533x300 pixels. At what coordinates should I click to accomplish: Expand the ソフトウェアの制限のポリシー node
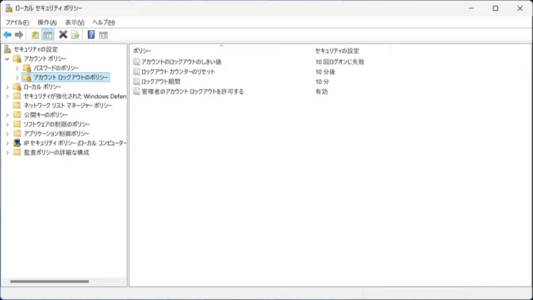click(7, 124)
